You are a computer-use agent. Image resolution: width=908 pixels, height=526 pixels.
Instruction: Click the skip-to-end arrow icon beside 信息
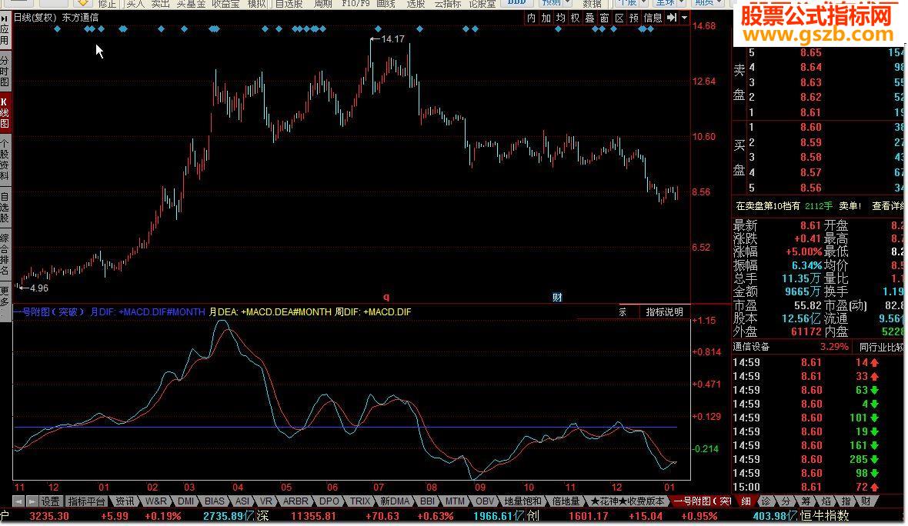pyautogui.click(x=672, y=18)
